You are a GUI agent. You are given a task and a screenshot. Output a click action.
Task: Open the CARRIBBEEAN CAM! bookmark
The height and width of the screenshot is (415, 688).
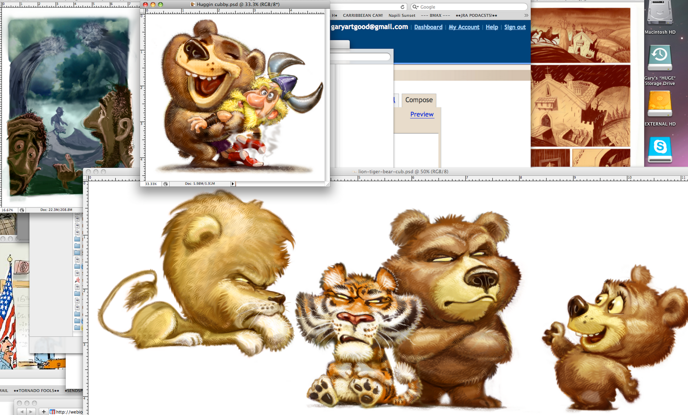(x=363, y=15)
